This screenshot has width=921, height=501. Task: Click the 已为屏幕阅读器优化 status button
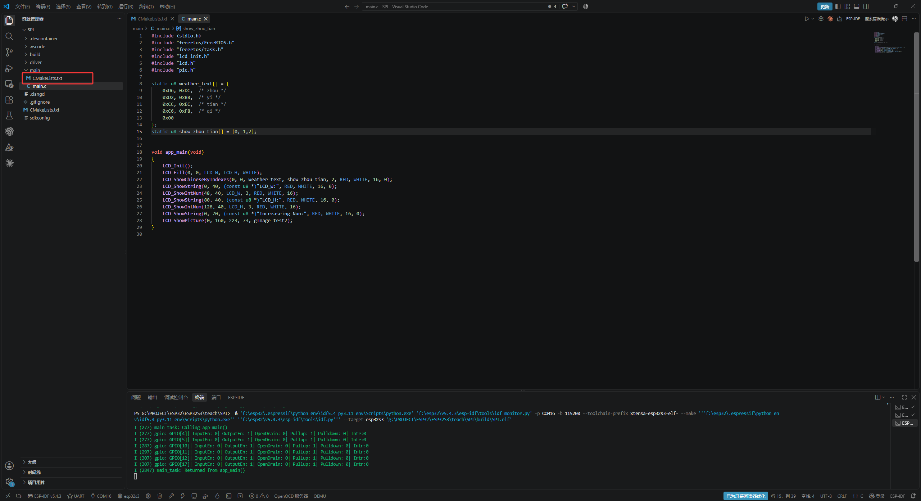click(x=745, y=496)
